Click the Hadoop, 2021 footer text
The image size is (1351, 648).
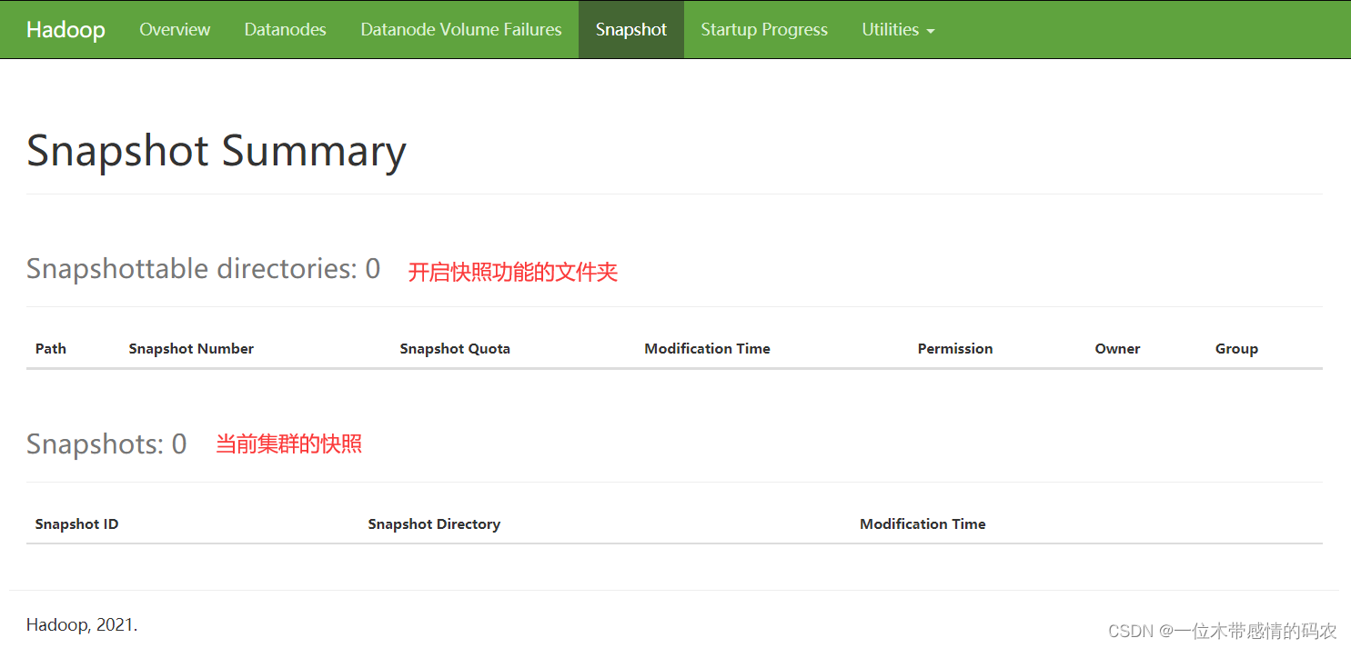pyautogui.click(x=82, y=625)
